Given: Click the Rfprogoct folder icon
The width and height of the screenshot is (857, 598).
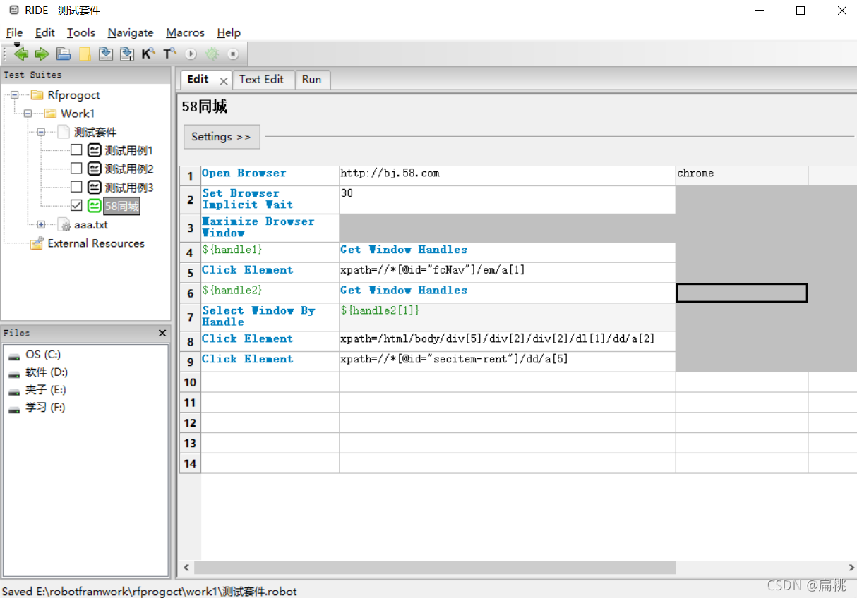Looking at the screenshot, I should 37,95.
